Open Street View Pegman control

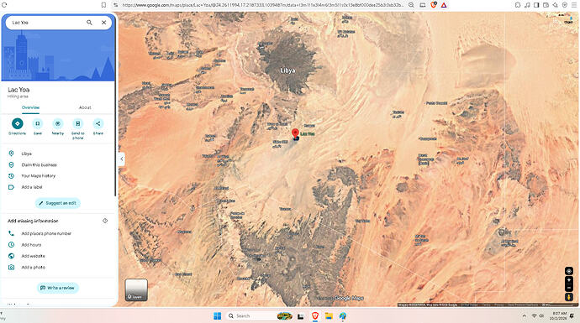(569, 297)
